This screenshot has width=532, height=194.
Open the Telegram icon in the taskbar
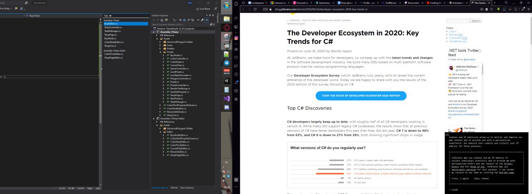(227, 63)
